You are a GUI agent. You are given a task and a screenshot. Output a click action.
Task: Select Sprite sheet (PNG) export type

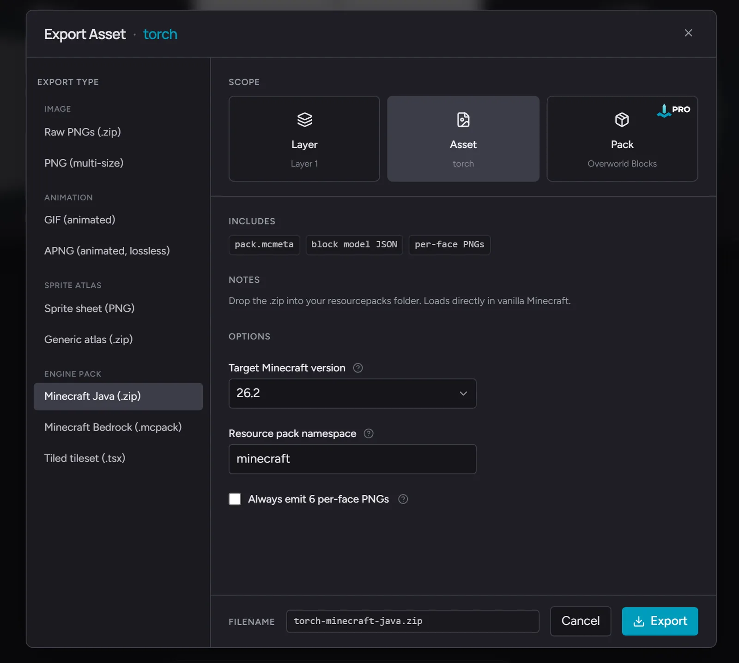pos(118,309)
